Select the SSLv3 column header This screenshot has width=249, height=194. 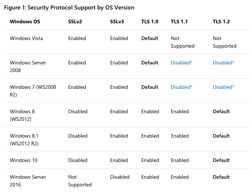click(117, 21)
